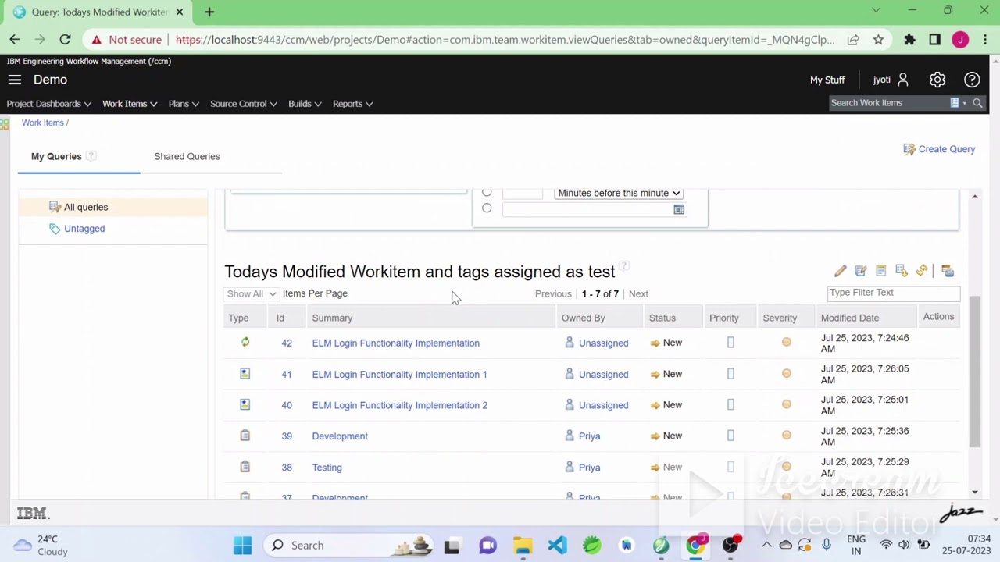Click the severity indicator of work item 42
This screenshot has width=1000, height=562.
[x=787, y=342]
